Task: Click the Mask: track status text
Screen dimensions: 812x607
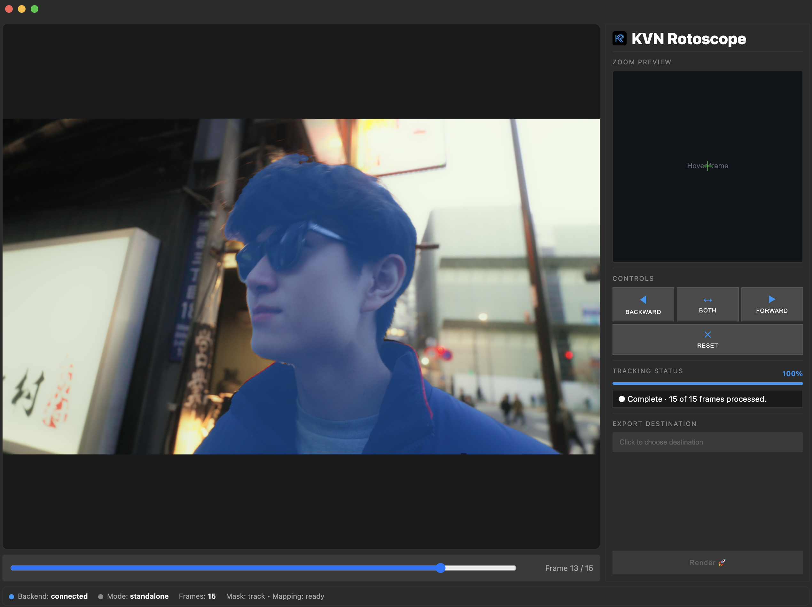Action: (x=245, y=596)
